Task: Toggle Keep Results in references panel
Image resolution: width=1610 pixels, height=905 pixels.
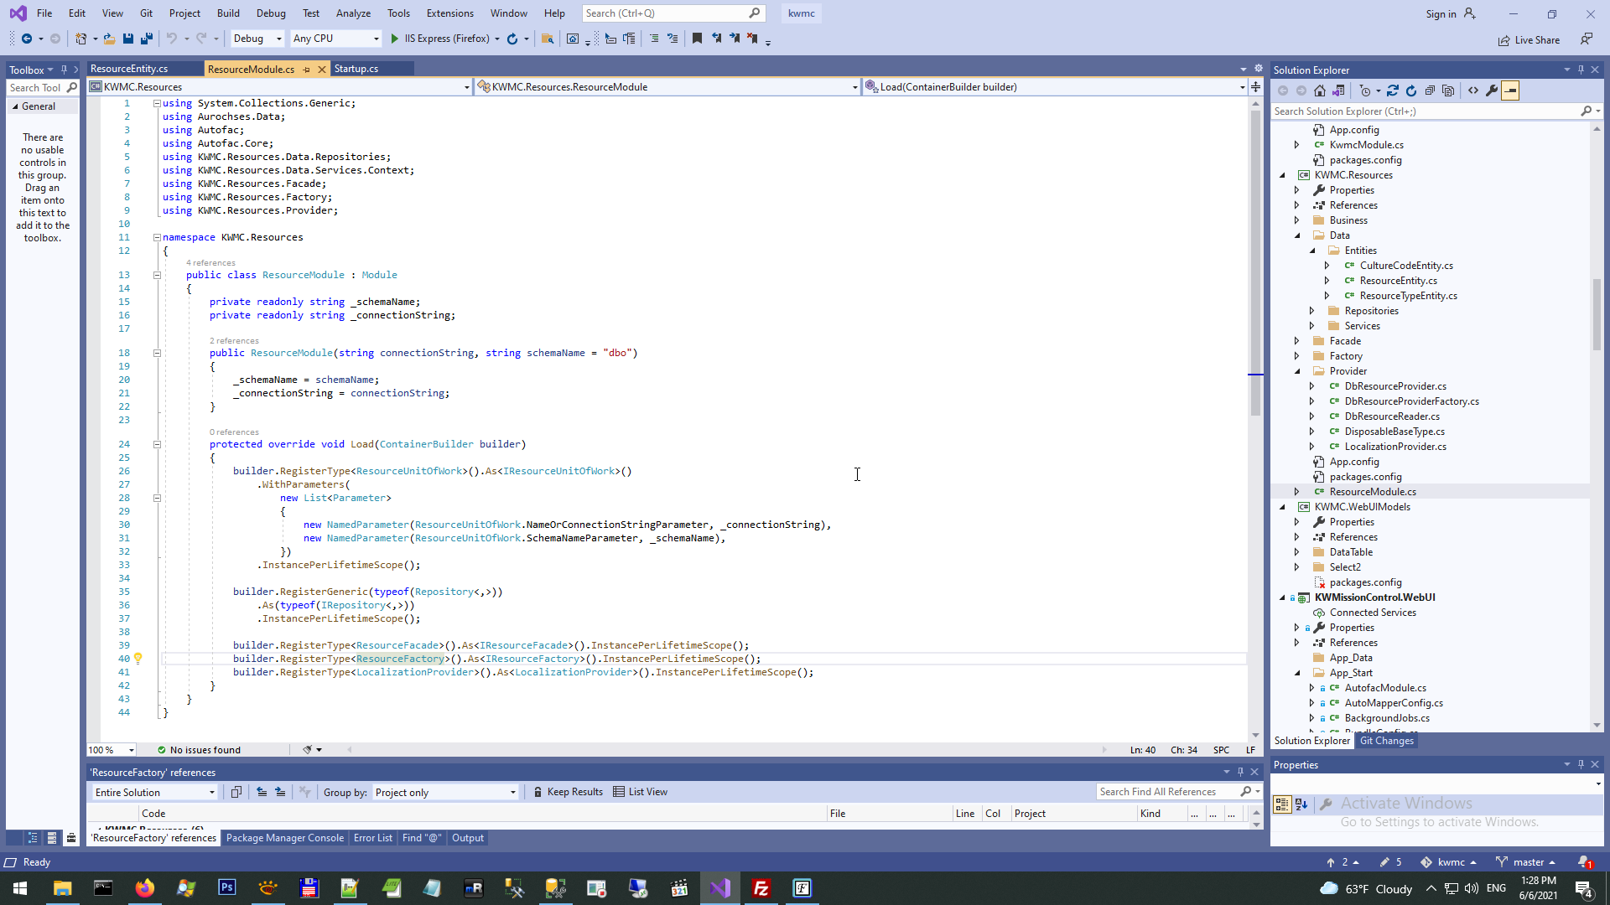Action: click(x=568, y=792)
